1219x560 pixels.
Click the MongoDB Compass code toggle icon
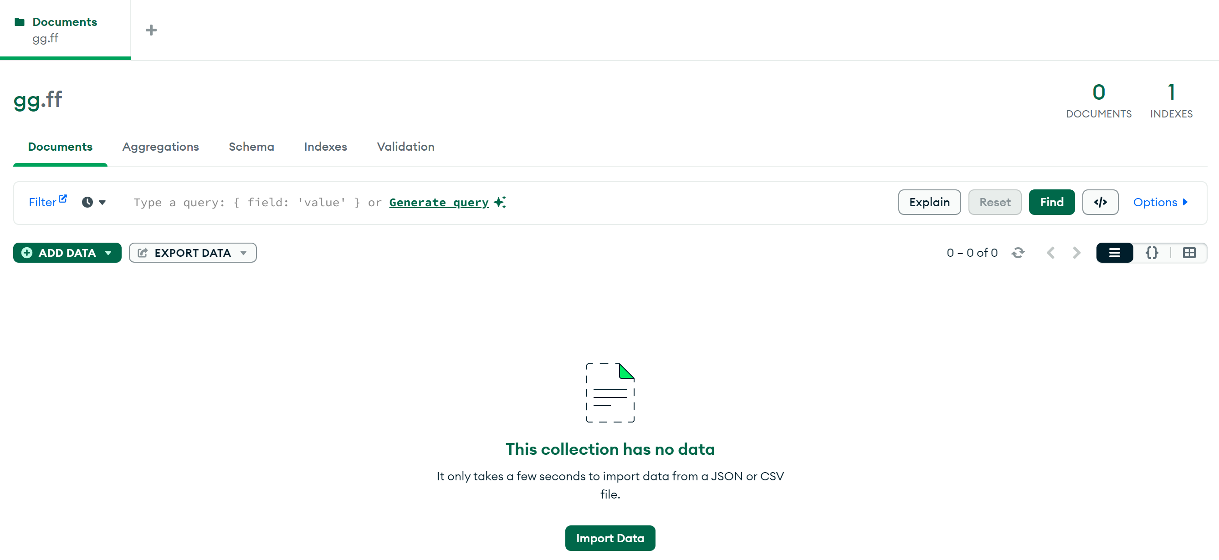tap(1100, 202)
